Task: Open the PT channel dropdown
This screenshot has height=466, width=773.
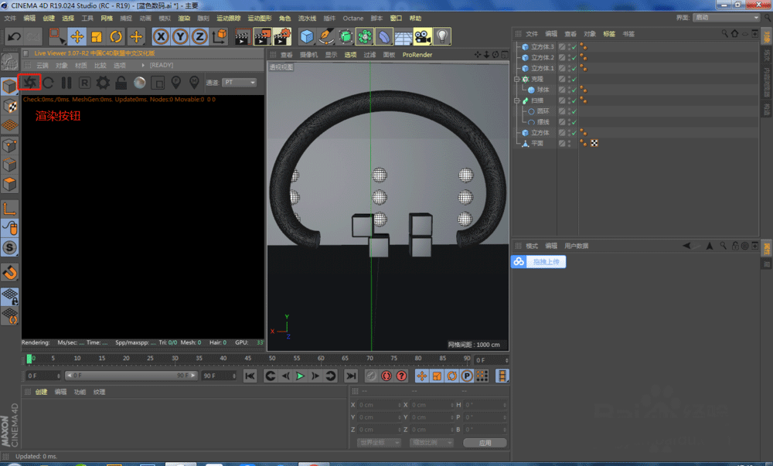Action: coord(240,83)
